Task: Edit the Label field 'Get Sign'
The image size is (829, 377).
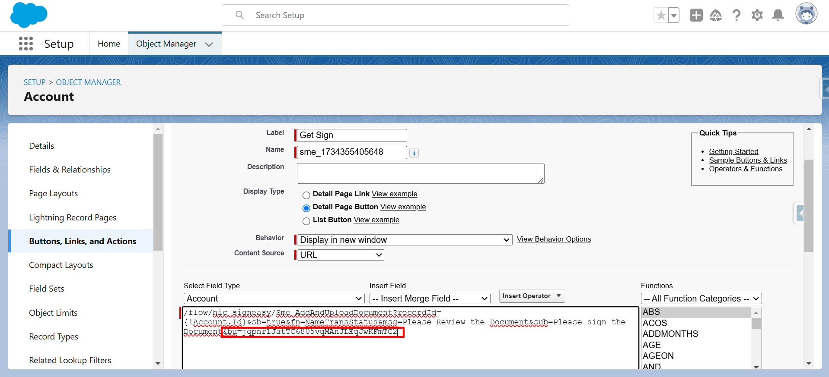Action: [352, 135]
